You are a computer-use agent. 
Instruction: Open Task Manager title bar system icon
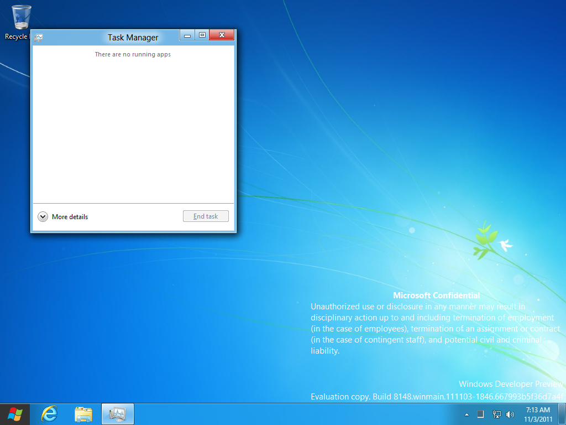tap(39, 37)
